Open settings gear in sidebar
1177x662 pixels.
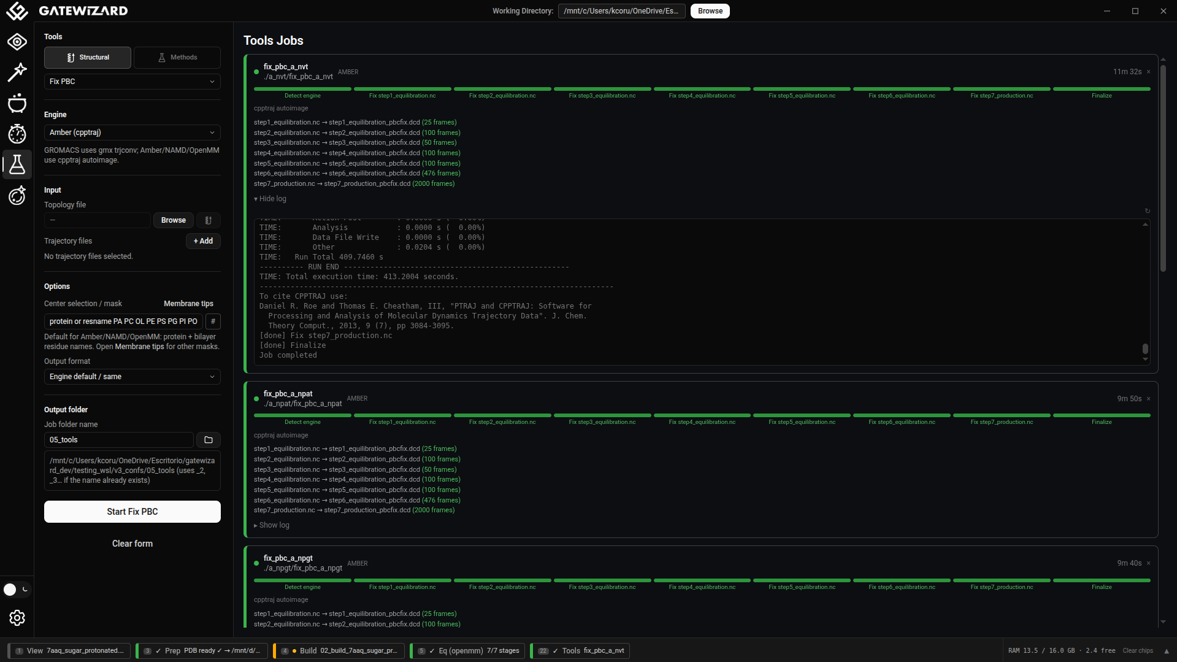(17, 618)
